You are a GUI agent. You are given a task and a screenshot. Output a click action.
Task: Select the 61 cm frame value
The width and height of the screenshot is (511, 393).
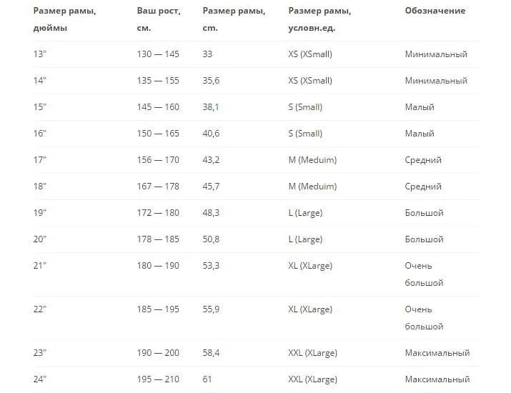tap(208, 379)
